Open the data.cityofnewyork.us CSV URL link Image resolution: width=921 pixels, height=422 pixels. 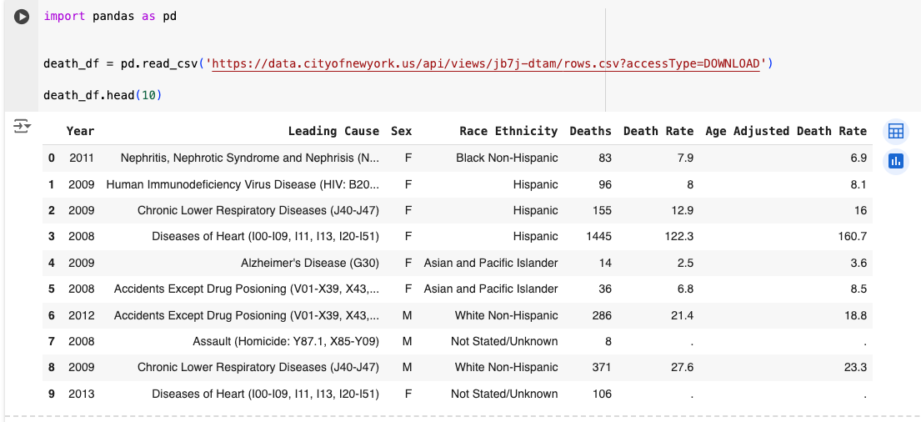coord(487,63)
